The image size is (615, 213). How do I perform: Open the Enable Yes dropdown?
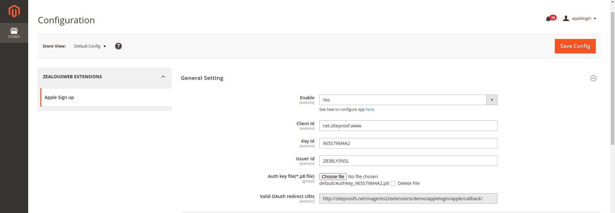tap(408, 100)
